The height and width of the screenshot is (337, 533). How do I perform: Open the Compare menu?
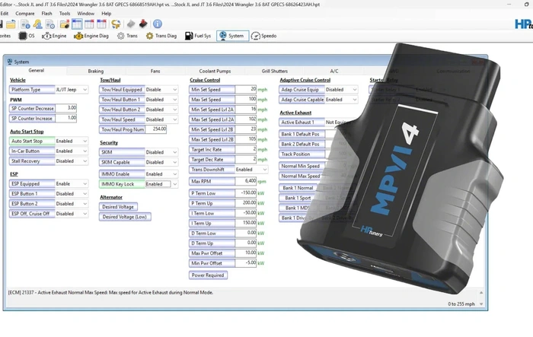coord(25,14)
